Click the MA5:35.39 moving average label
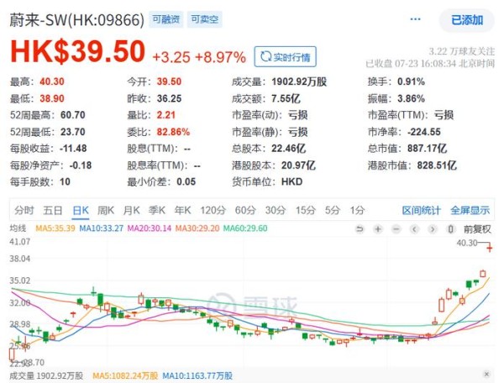Viewport: 504px width, 383px height. (55, 228)
